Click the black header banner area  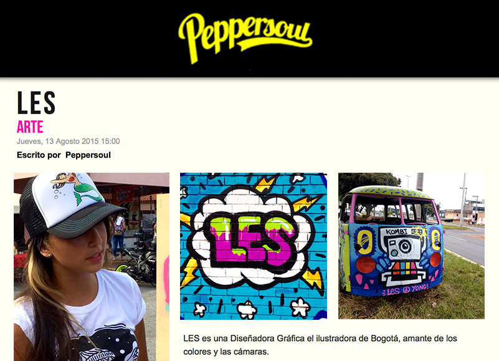click(249, 38)
